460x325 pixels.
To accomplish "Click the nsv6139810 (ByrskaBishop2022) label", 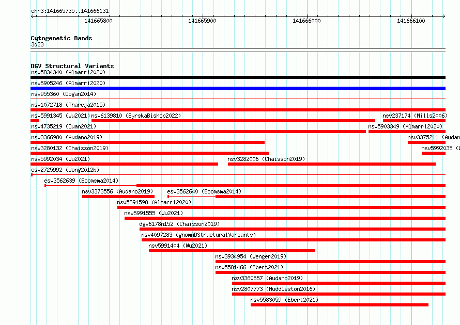I will [x=136, y=116].
